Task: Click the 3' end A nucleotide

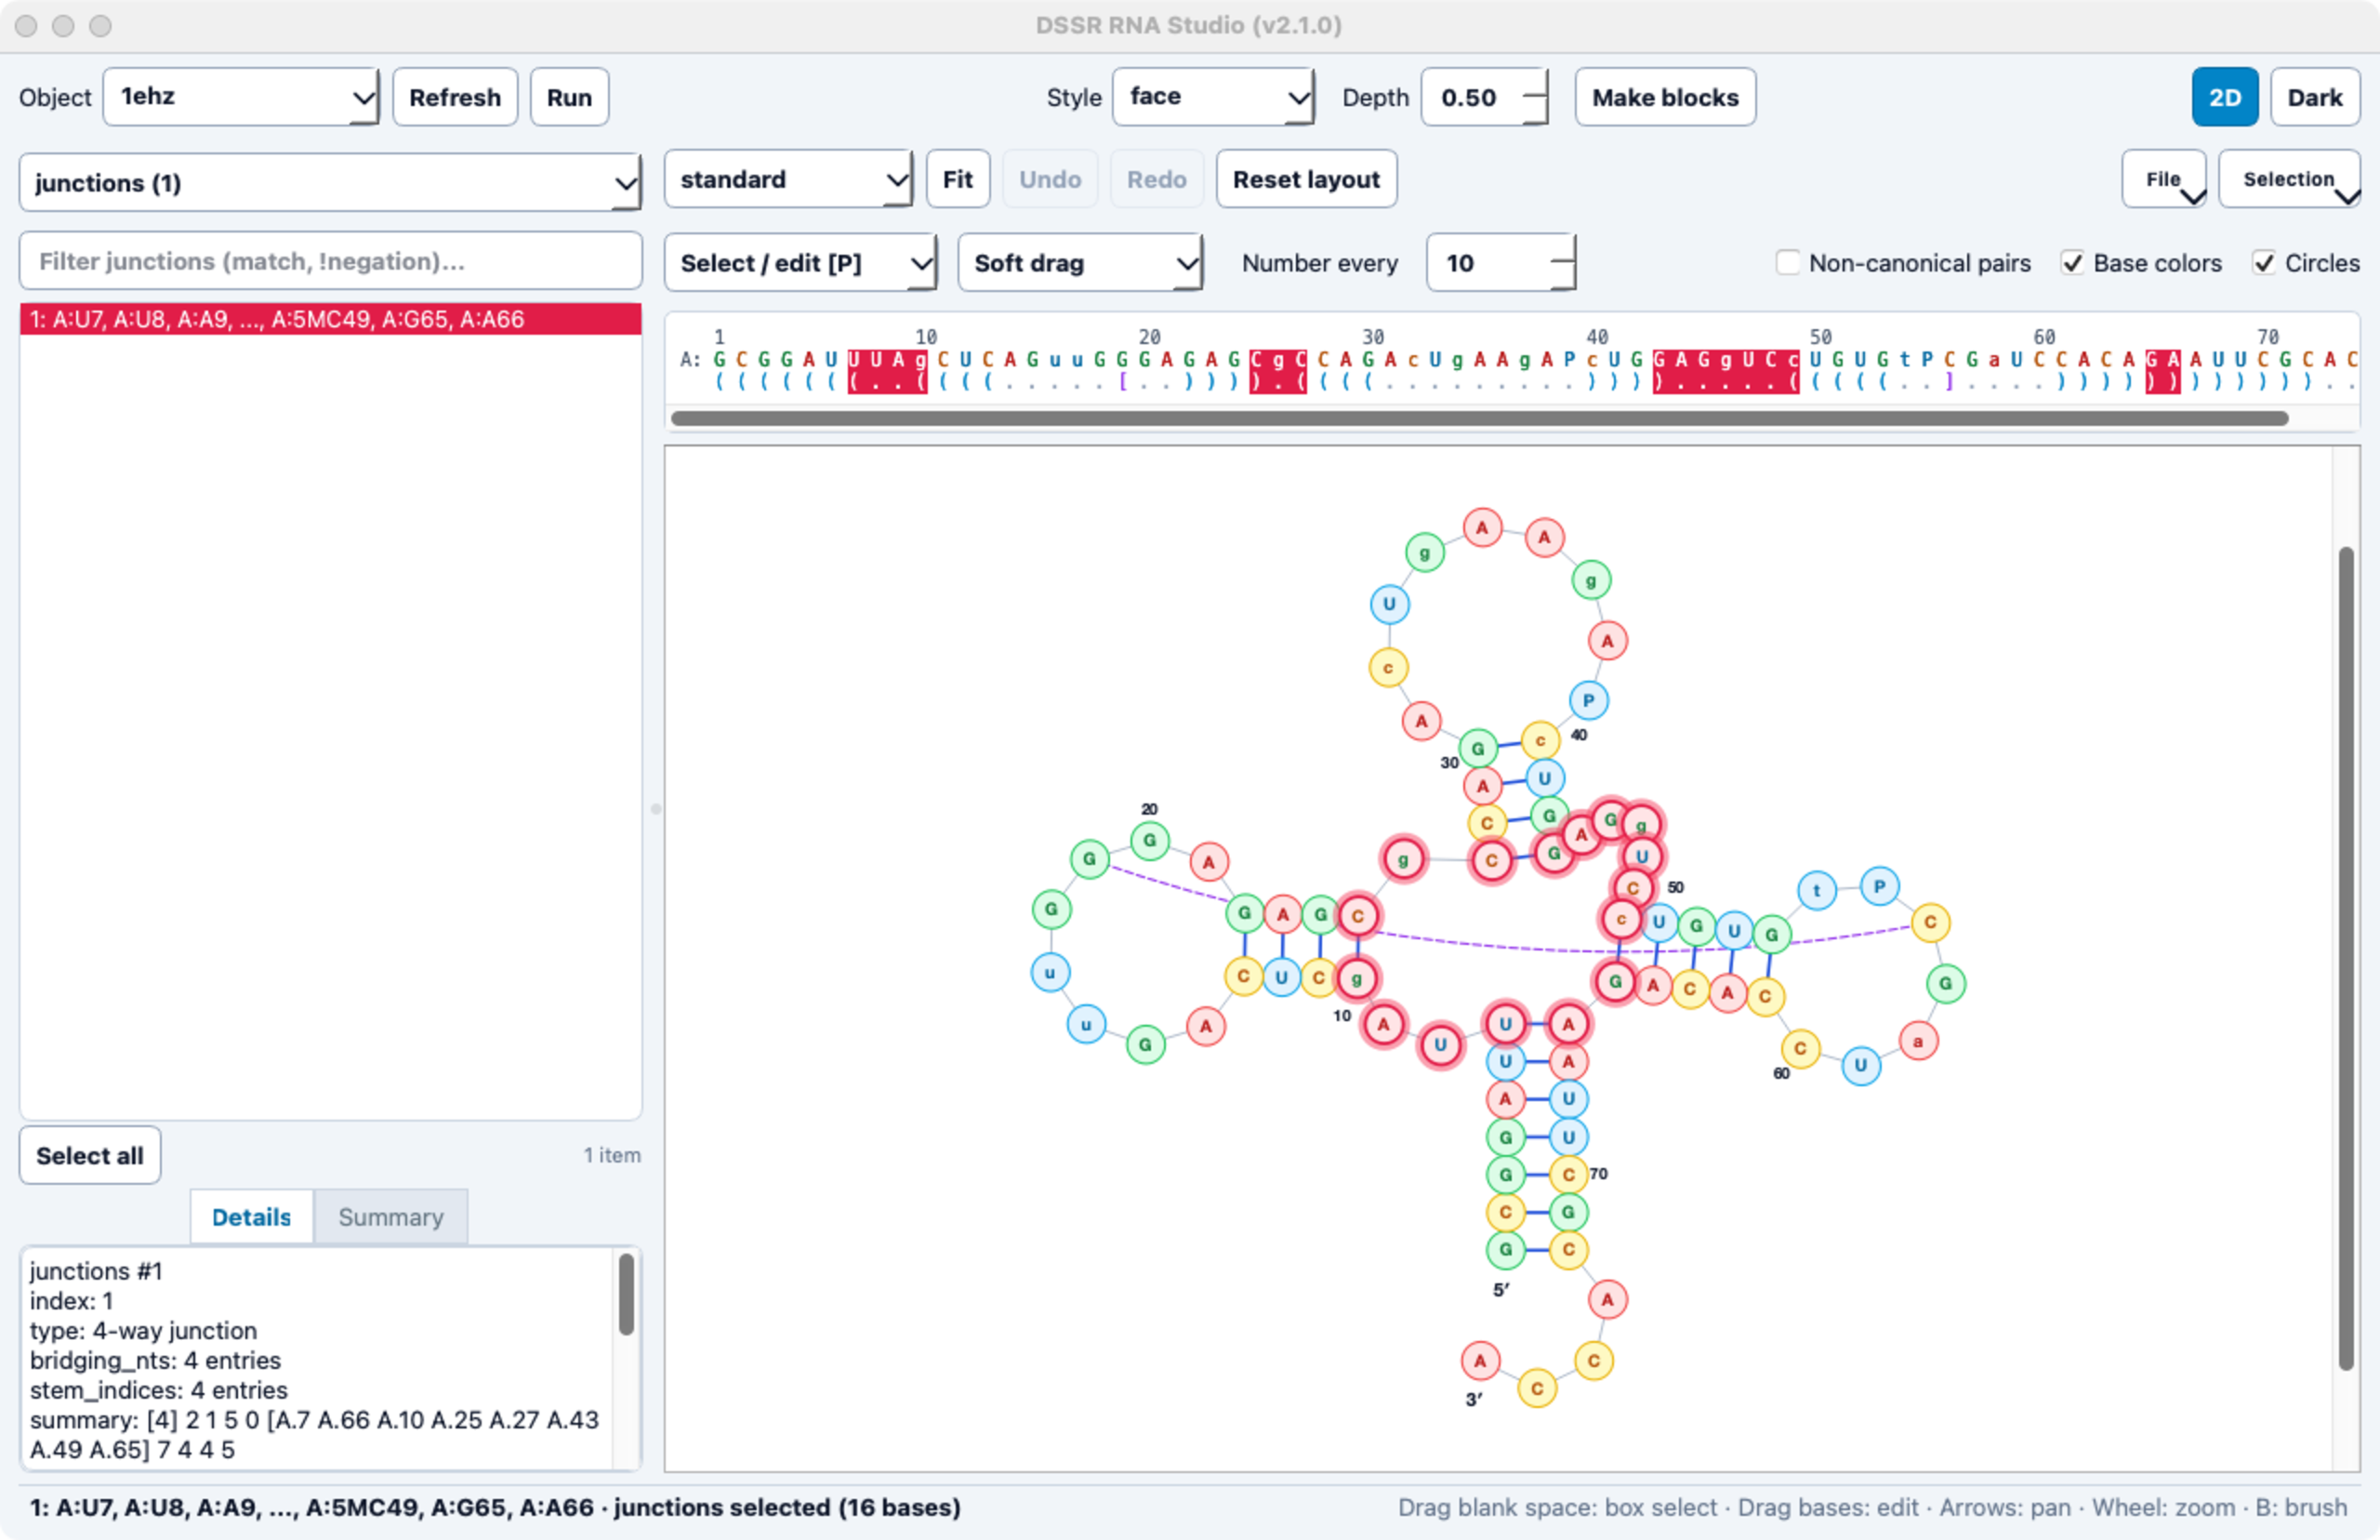Action: point(1480,1360)
